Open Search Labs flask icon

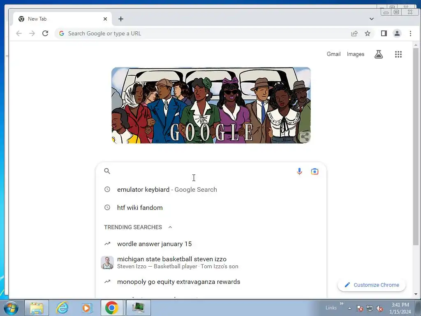(379, 54)
